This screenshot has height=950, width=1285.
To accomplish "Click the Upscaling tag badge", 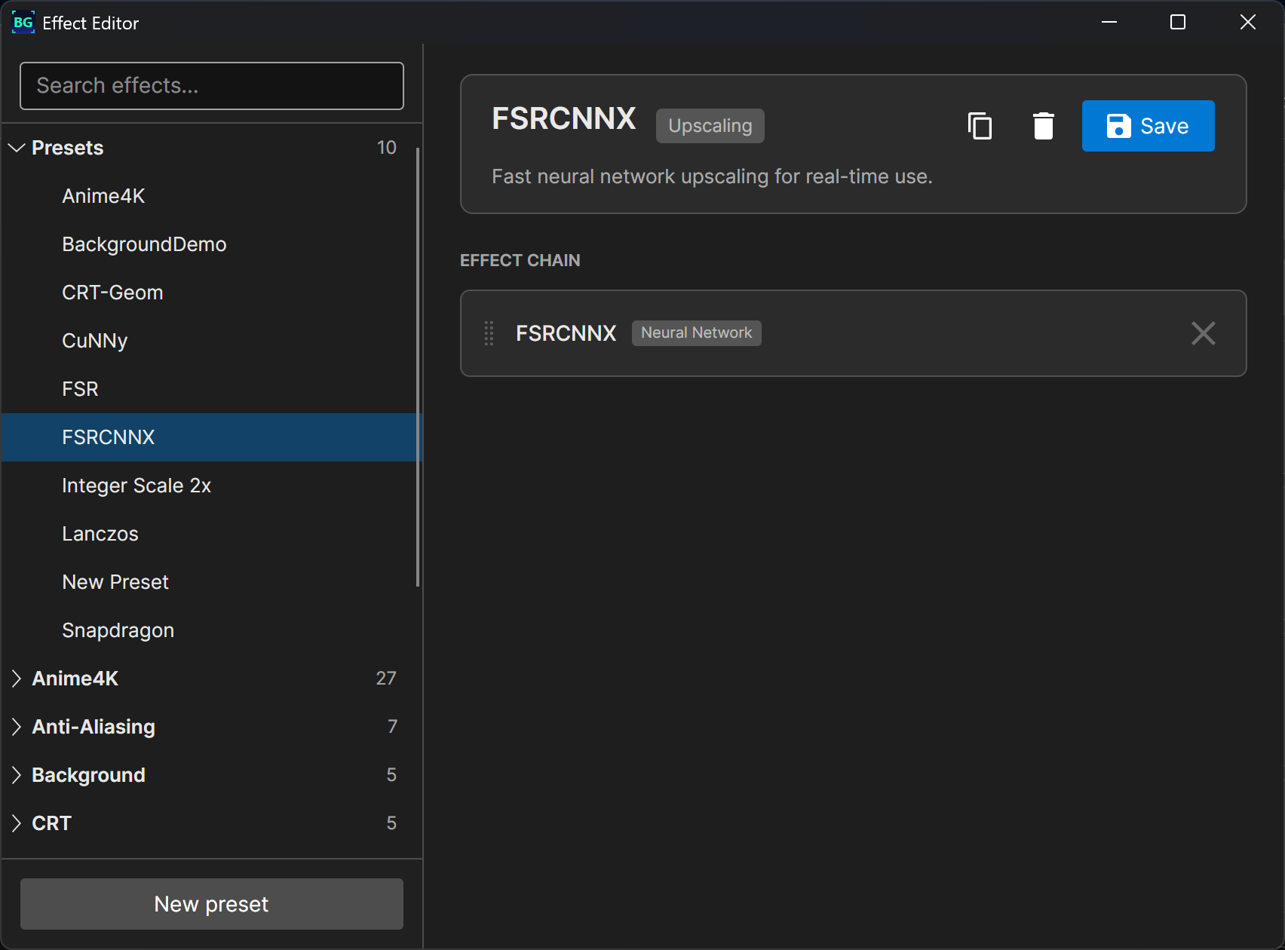I will tap(710, 126).
